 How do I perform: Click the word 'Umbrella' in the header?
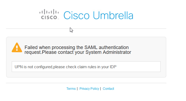pyautogui.click(x=113, y=15)
